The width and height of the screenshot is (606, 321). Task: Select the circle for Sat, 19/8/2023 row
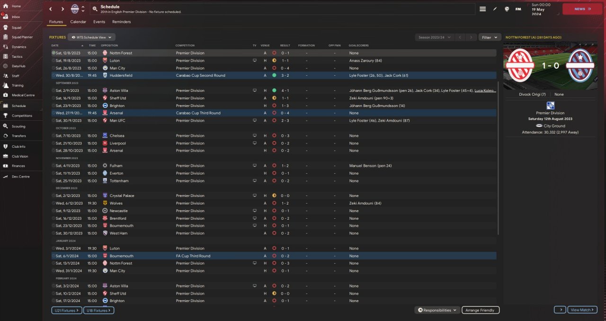[x=53, y=61]
